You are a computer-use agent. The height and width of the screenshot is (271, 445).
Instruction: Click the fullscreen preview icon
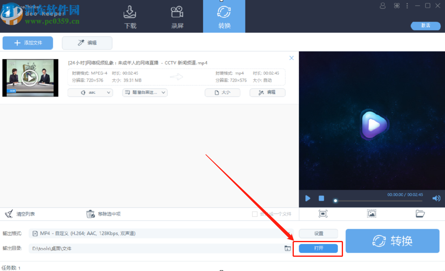(x=323, y=214)
